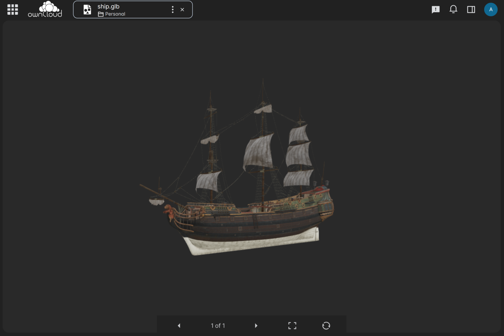Show the next model with right arrow

click(256, 326)
